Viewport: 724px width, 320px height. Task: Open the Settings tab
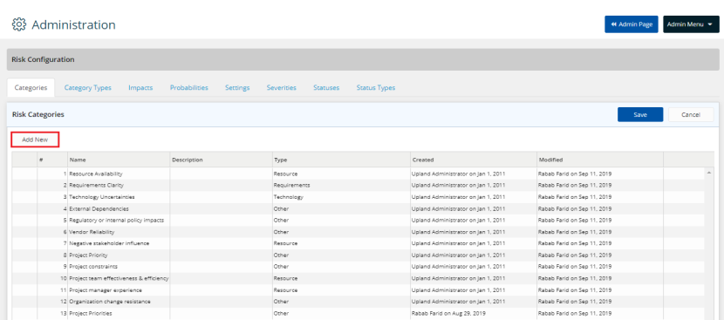237,88
